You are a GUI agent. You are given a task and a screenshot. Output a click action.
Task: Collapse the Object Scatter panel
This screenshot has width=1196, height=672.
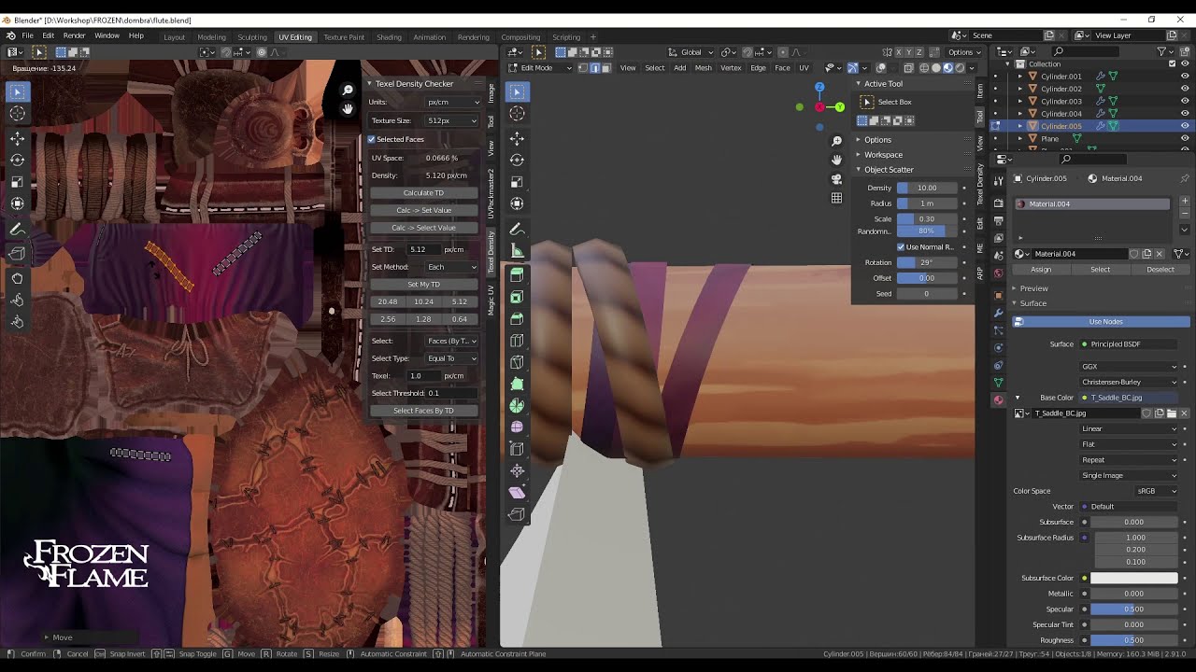(x=889, y=170)
